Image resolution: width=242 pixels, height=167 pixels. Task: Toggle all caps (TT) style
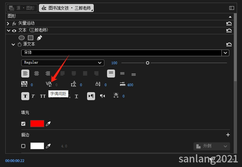[x=43, y=96]
